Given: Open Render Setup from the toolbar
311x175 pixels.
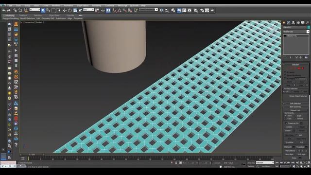Looking at the screenshot, I should tap(202, 10).
